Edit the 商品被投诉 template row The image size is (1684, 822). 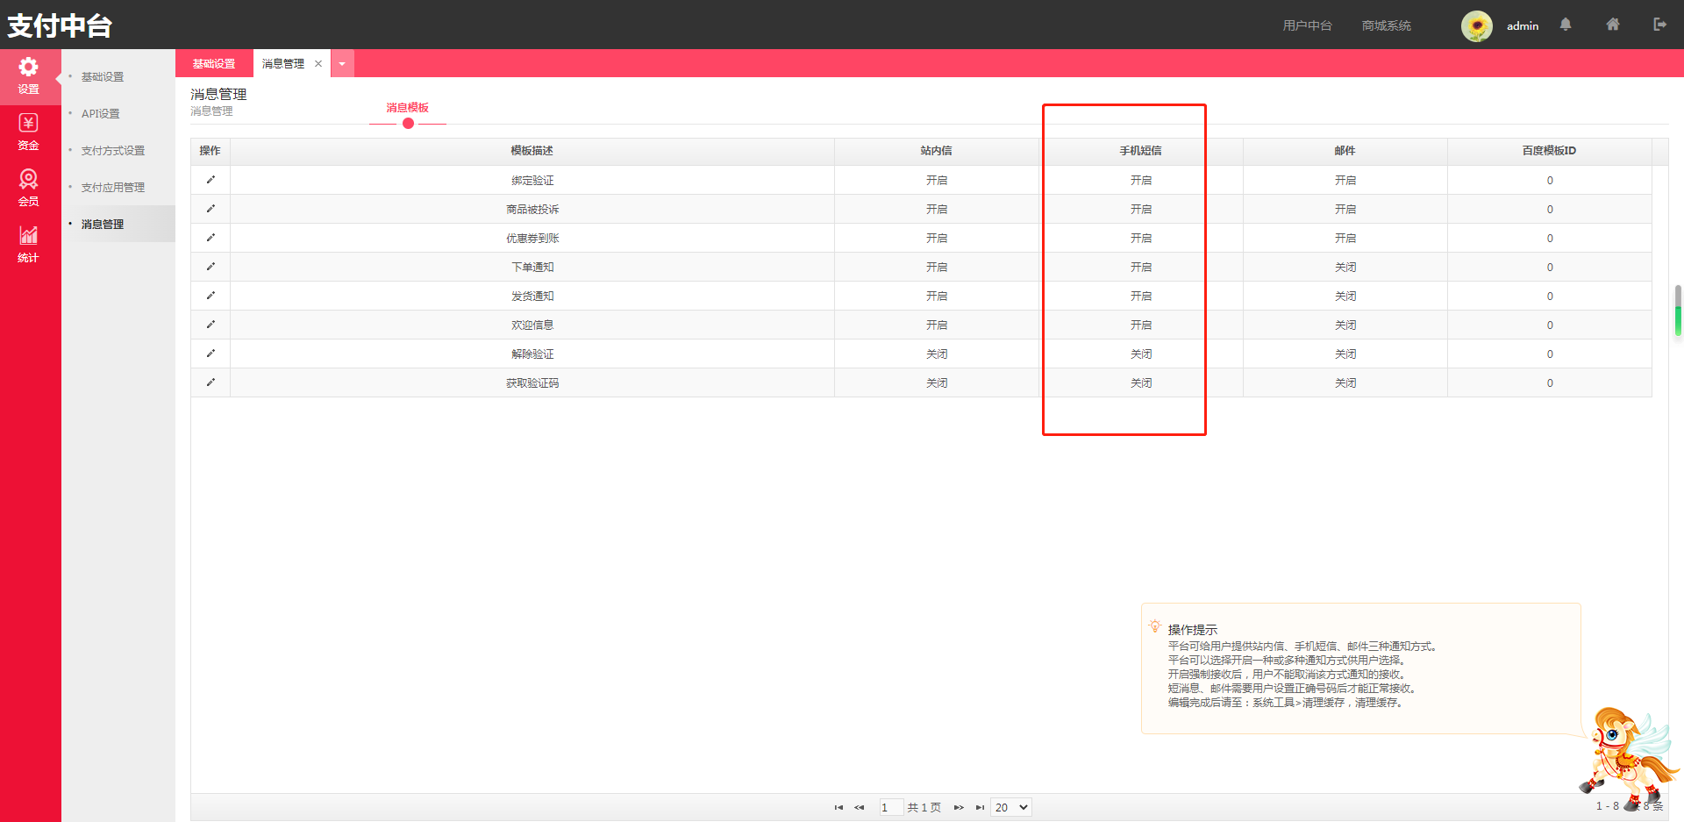[x=210, y=209]
